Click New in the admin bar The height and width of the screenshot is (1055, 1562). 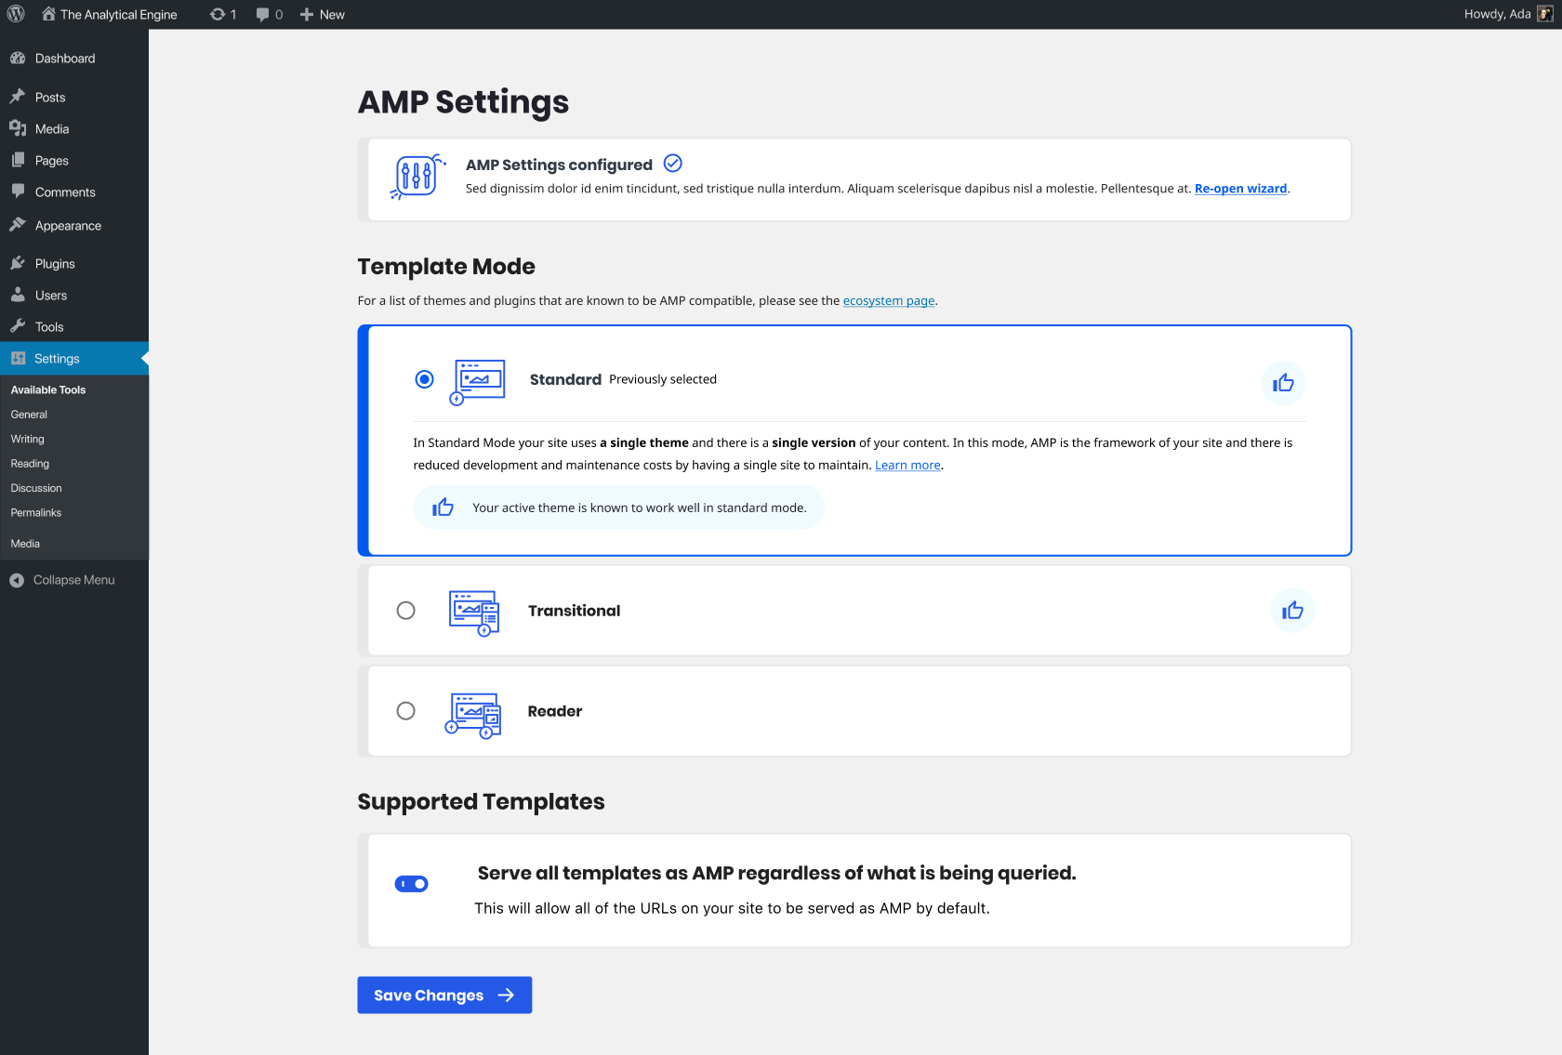pyautogui.click(x=332, y=15)
